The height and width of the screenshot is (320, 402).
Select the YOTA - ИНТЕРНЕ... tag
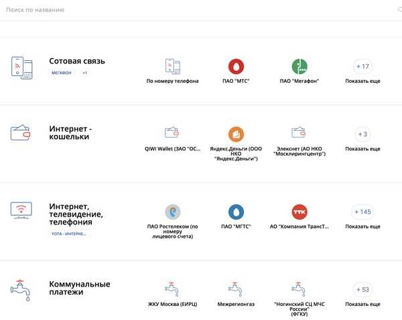[69, 234]
